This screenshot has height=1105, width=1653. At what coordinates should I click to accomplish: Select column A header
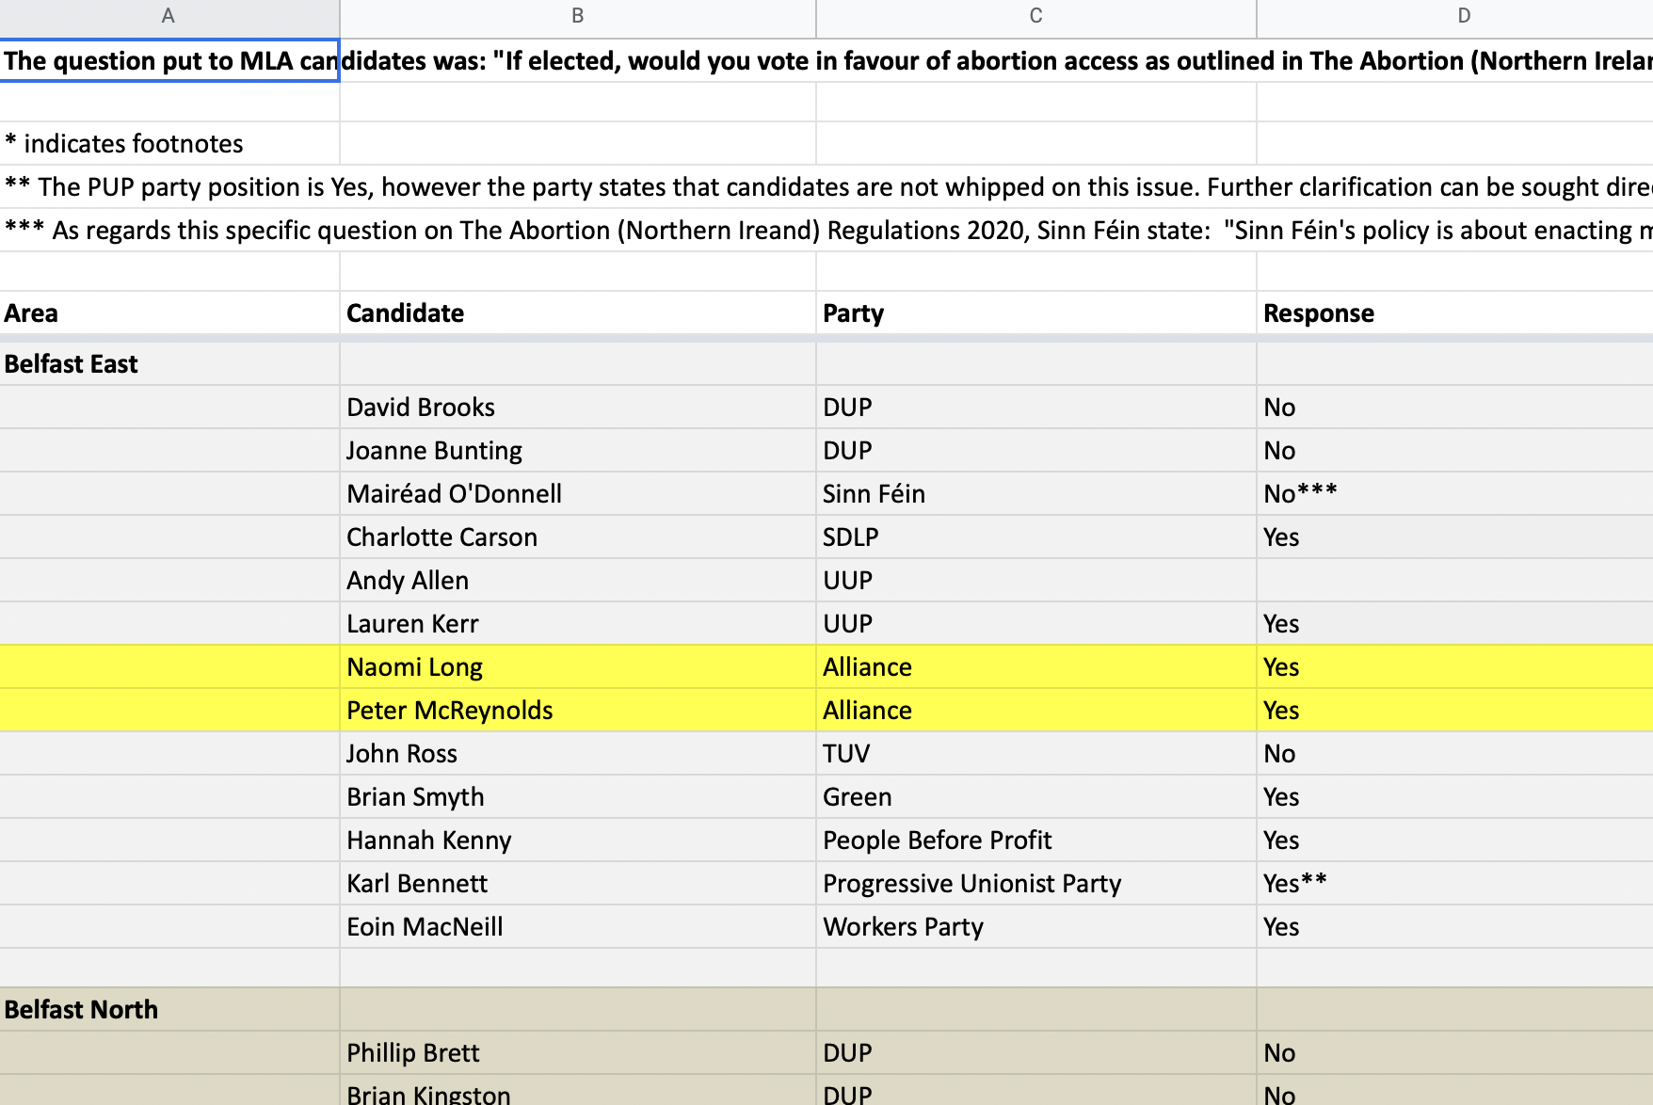(x=169, y=16)
